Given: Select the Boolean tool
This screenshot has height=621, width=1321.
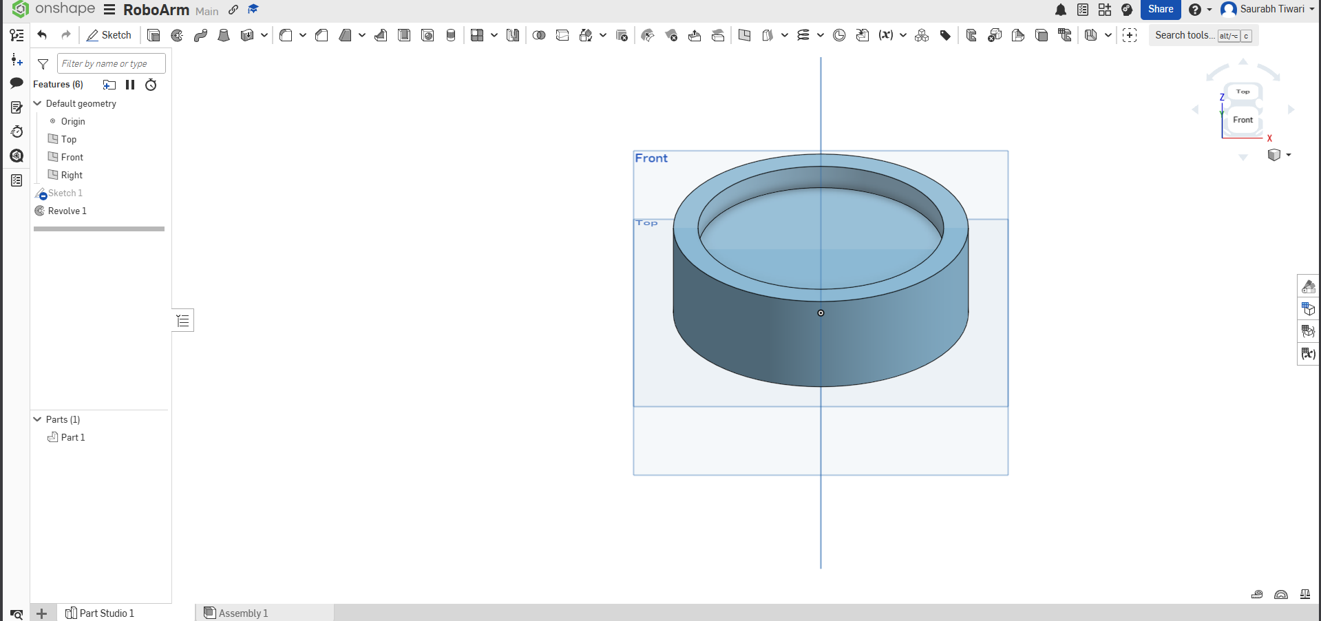Looking at the screenshot, I should [x=539, y=35].
